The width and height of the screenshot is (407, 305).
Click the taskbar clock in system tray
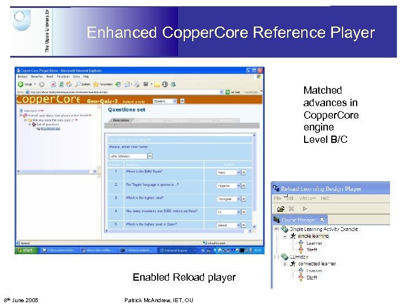(x=258, y=250)
